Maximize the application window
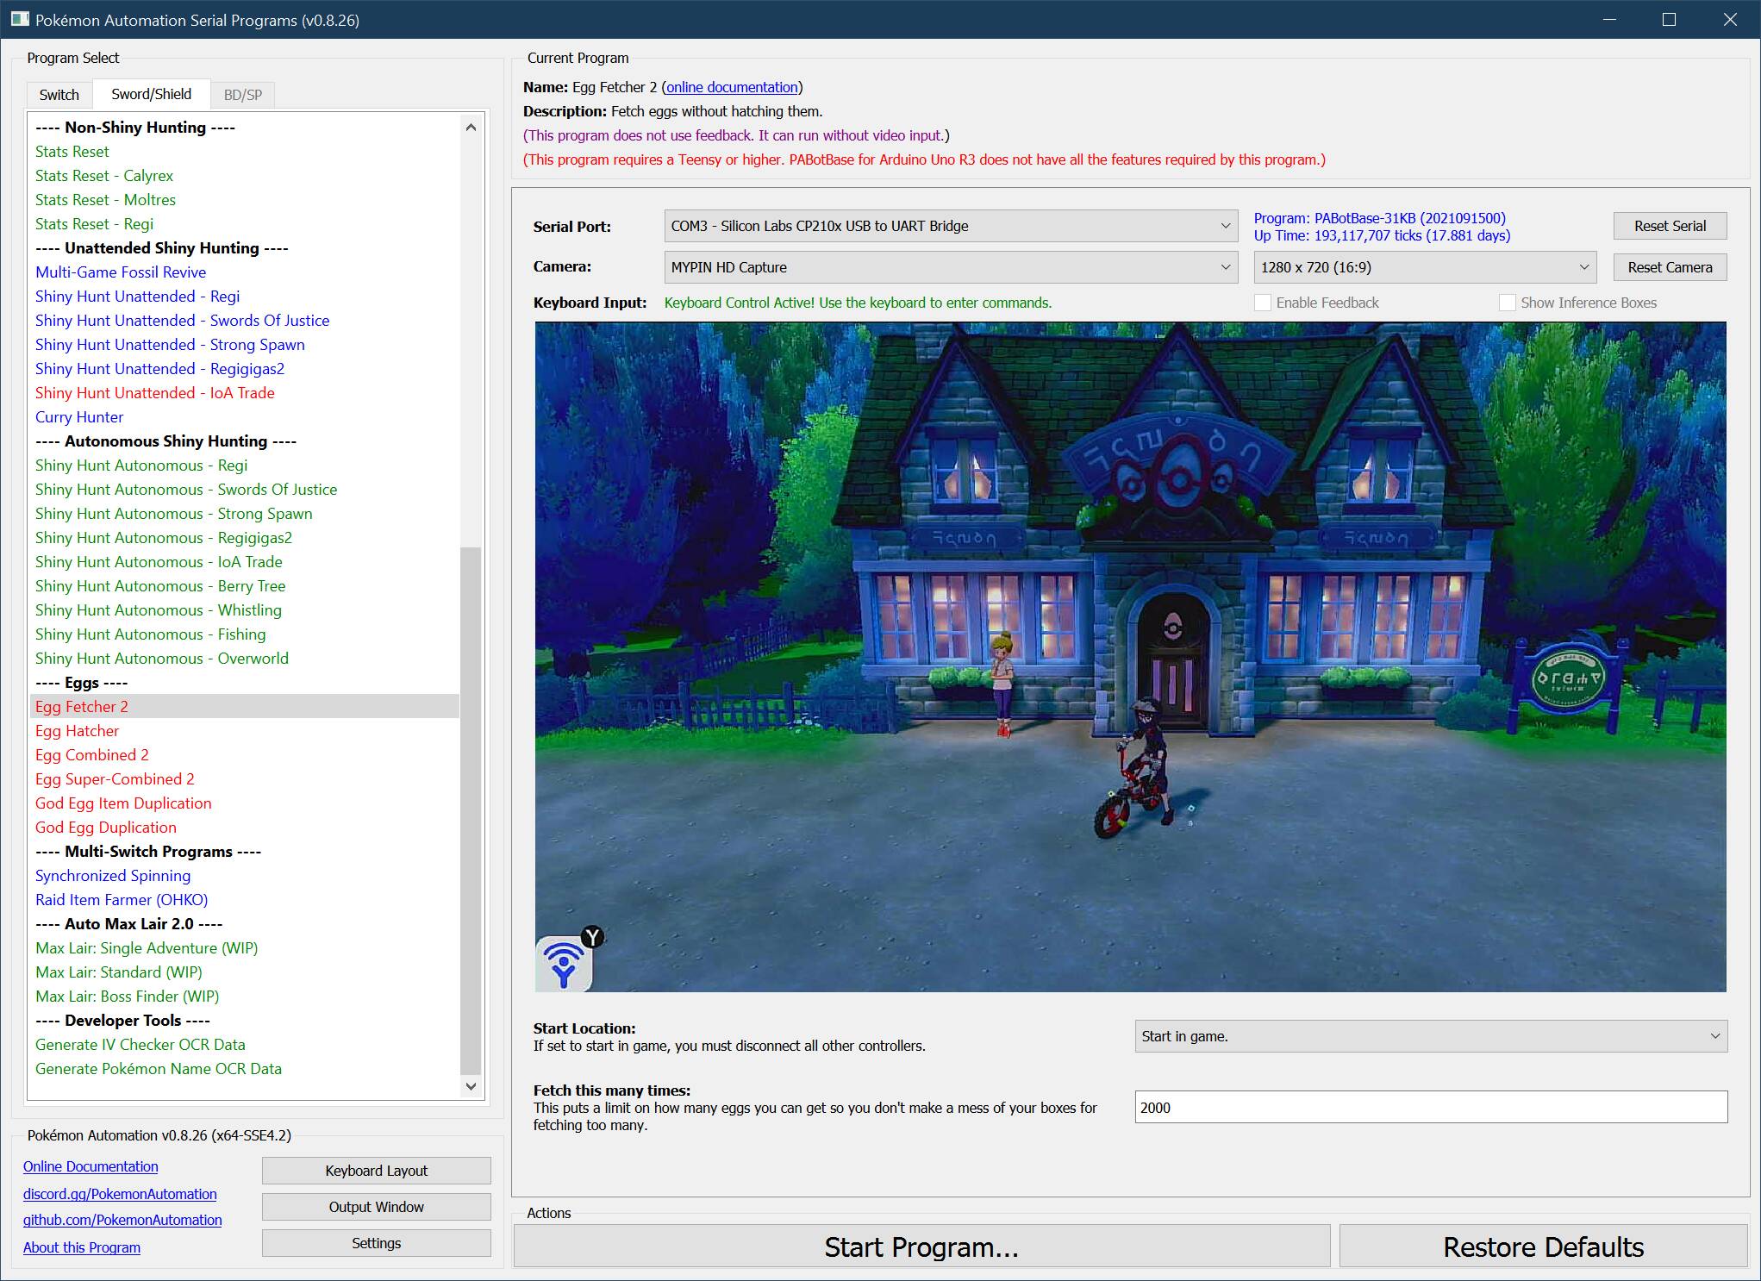1761x1281 pixels. (1669, 19)
